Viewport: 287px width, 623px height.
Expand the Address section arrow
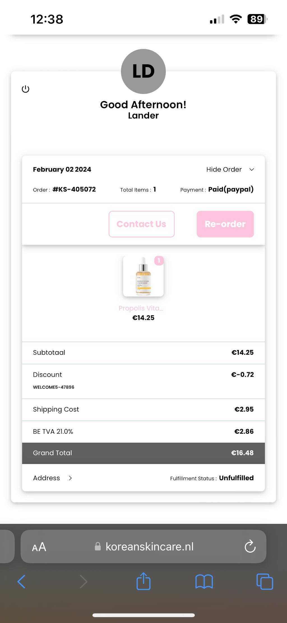(x=70, y=478)
